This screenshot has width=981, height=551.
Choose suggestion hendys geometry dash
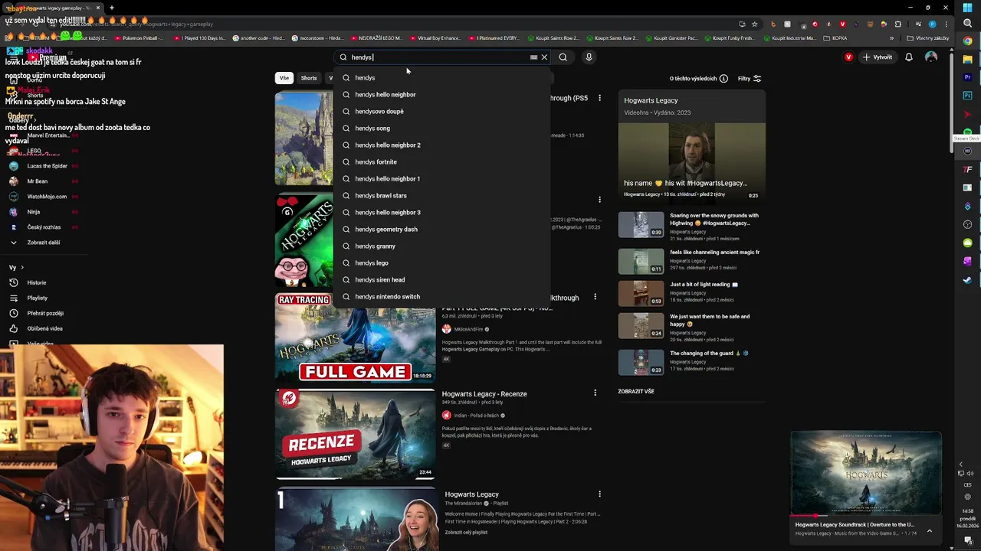[441, 230]
